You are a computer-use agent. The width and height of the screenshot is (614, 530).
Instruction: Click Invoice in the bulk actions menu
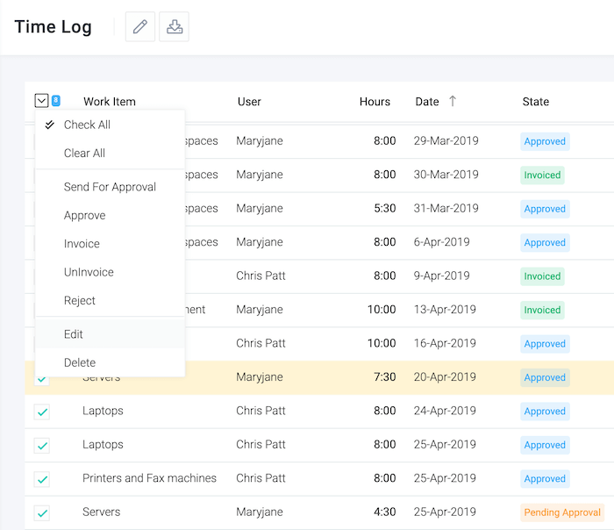(82, 244)
